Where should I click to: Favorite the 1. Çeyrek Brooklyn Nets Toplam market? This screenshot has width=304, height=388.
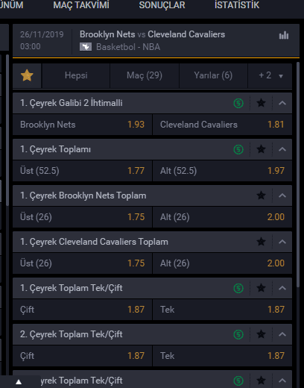(261, 195)
